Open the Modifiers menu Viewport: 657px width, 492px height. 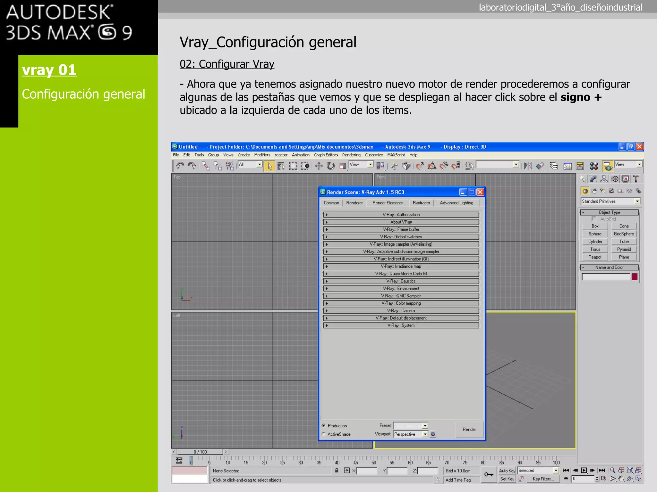click(262, 155)
